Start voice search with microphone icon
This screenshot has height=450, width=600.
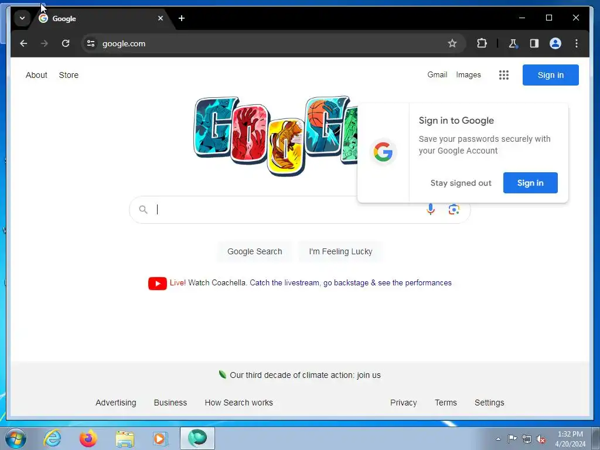[431, 209]
